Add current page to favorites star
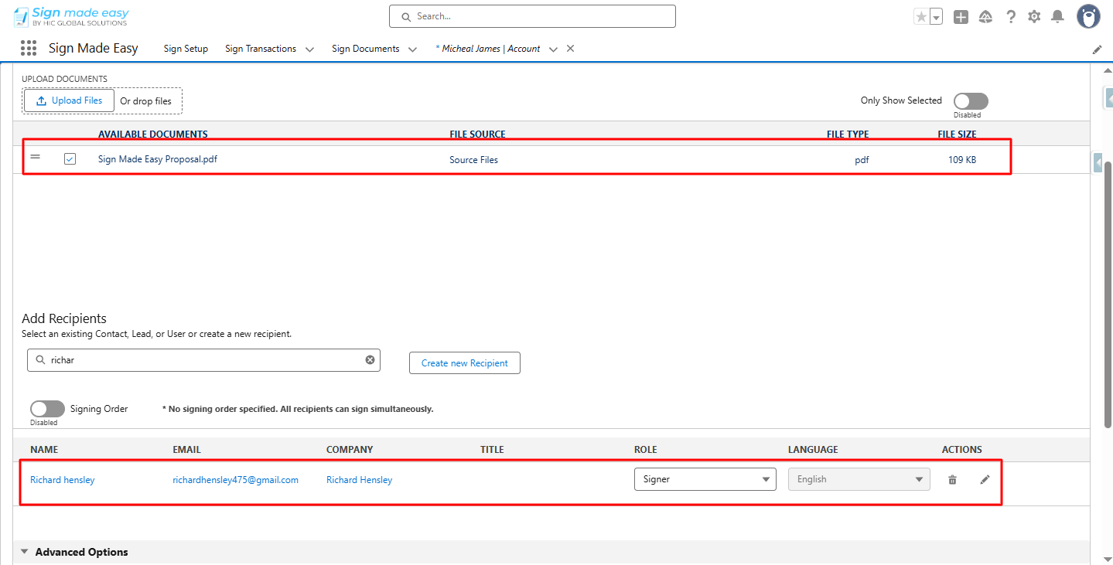 pyautogui.click(x=921, y=17)
